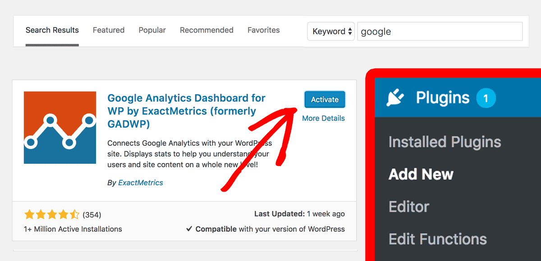Open the Keyword search type dropdown
This screenshot has height=261, width=541.
[330, 32]
